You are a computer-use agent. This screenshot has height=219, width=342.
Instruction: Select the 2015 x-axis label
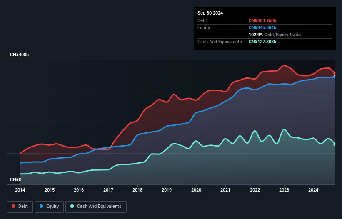pos(50,190)
